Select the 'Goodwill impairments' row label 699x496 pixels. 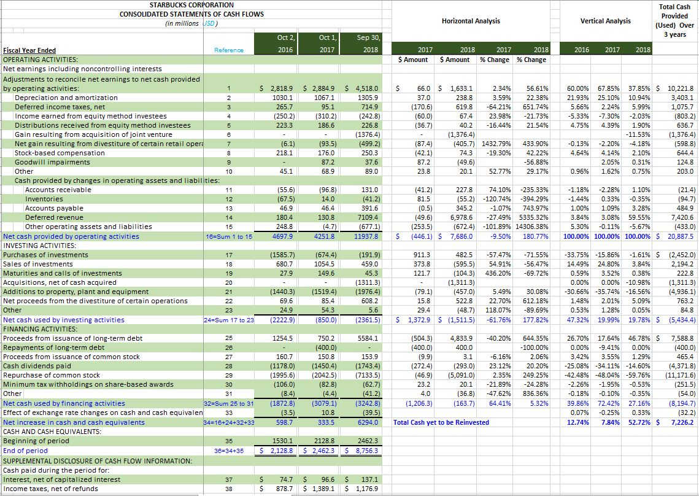(53, 162)
